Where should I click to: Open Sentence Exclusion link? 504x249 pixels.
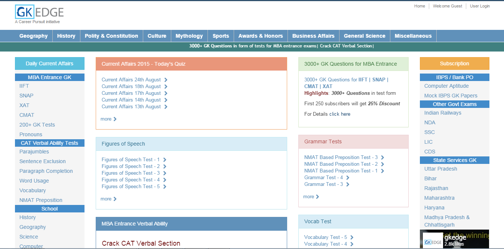pos(43,161)
